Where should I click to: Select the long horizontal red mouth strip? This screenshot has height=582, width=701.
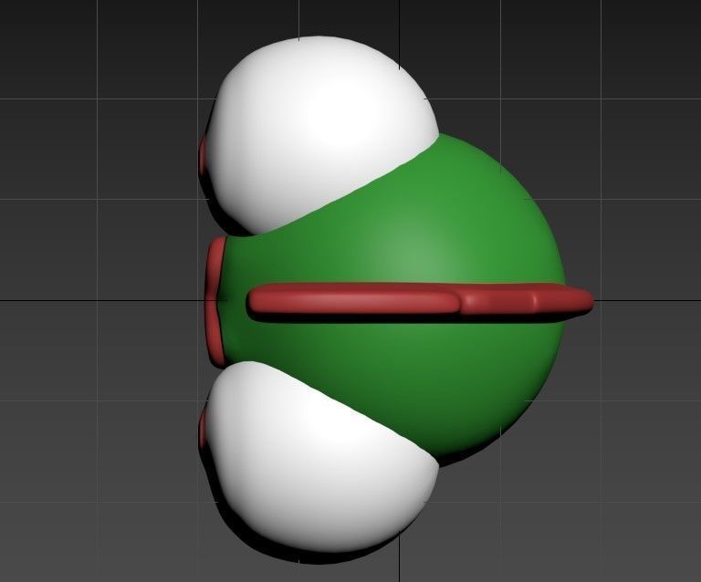click(420, 299)
